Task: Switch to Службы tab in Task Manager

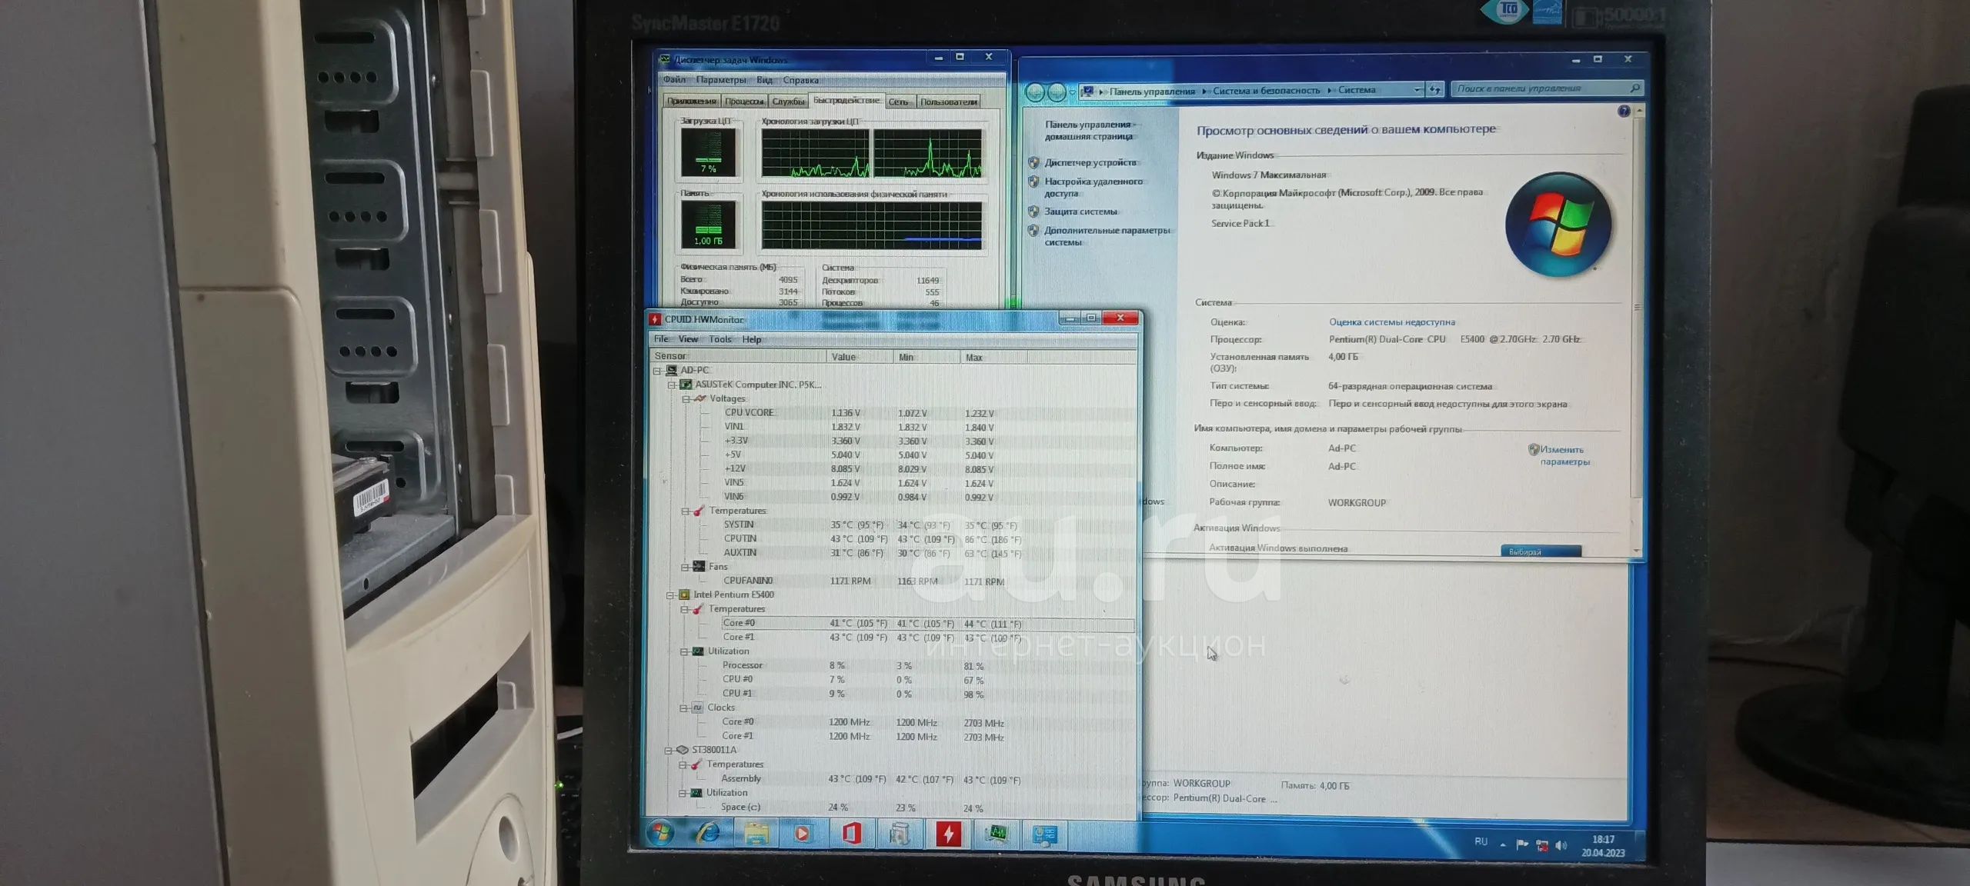Action: pyautogui.click(x=788, y=102)
